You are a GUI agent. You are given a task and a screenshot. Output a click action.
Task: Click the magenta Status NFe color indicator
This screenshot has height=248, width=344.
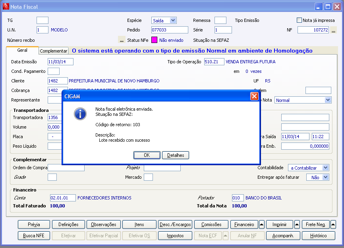point(154,40)
